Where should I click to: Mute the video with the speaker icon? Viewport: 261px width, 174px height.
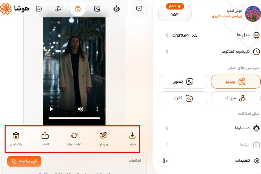(x=81, y=109)
